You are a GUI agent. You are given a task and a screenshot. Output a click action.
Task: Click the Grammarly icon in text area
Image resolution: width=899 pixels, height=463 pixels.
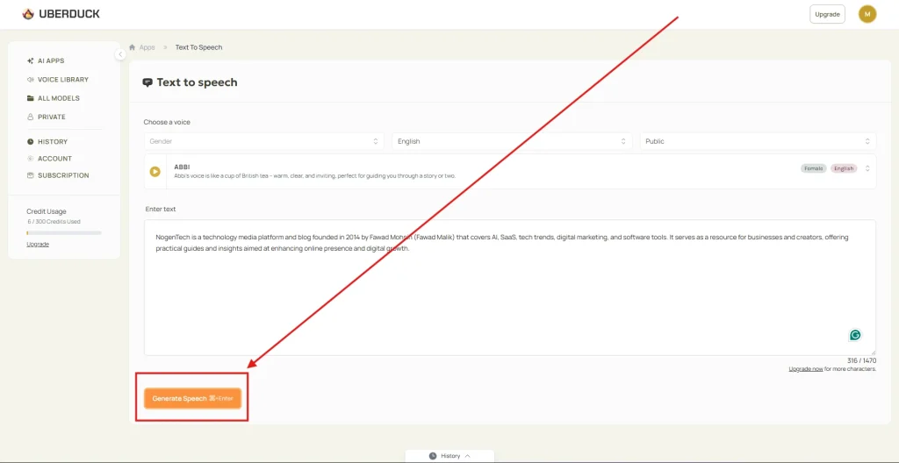click(855, 335)
